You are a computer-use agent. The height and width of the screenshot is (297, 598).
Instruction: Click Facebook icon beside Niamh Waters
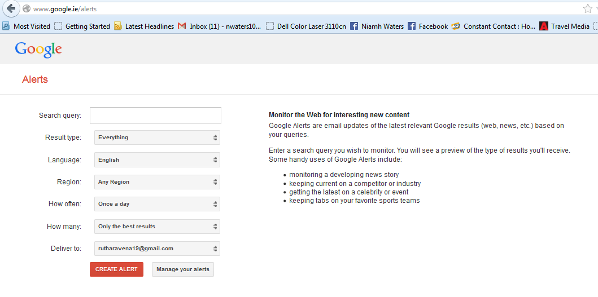coord(354,26)
